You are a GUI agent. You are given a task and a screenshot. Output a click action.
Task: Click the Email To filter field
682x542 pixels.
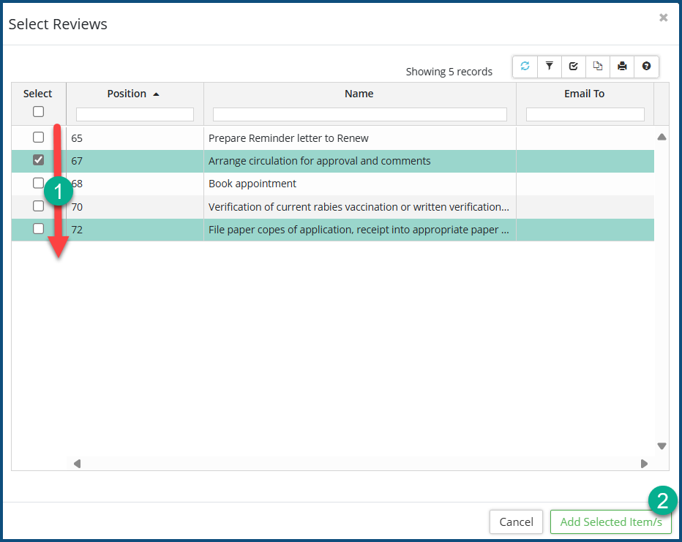click(585, 115)
